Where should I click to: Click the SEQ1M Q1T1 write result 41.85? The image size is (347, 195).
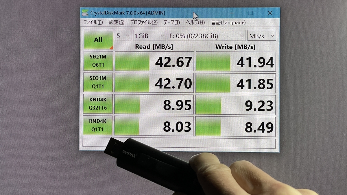[x=236, y=83]
